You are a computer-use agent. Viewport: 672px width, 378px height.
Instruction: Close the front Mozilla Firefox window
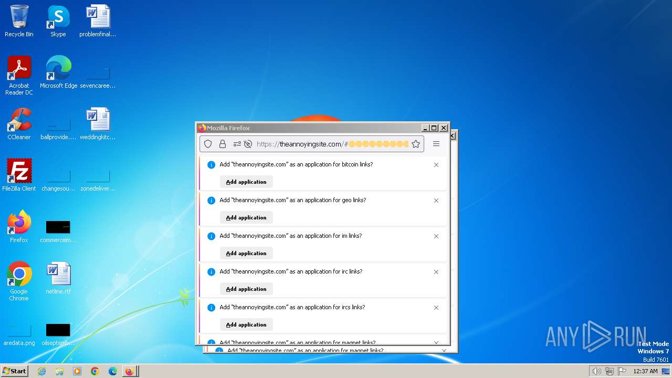click(x=444, y=128)
